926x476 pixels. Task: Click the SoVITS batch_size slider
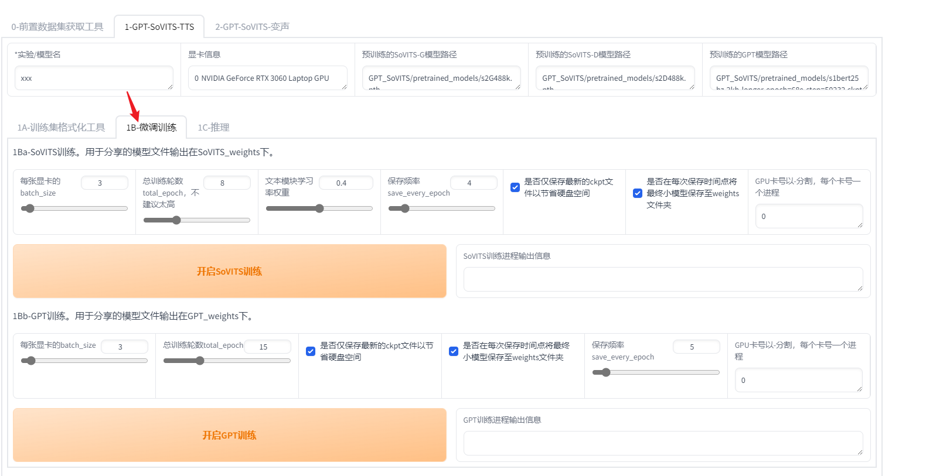74,208
